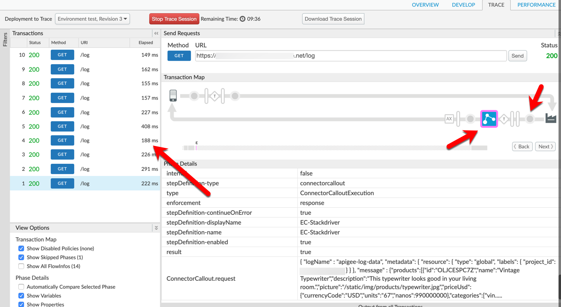
Task: Select transaction 8 with 155 ms
Action: point(85,83)
